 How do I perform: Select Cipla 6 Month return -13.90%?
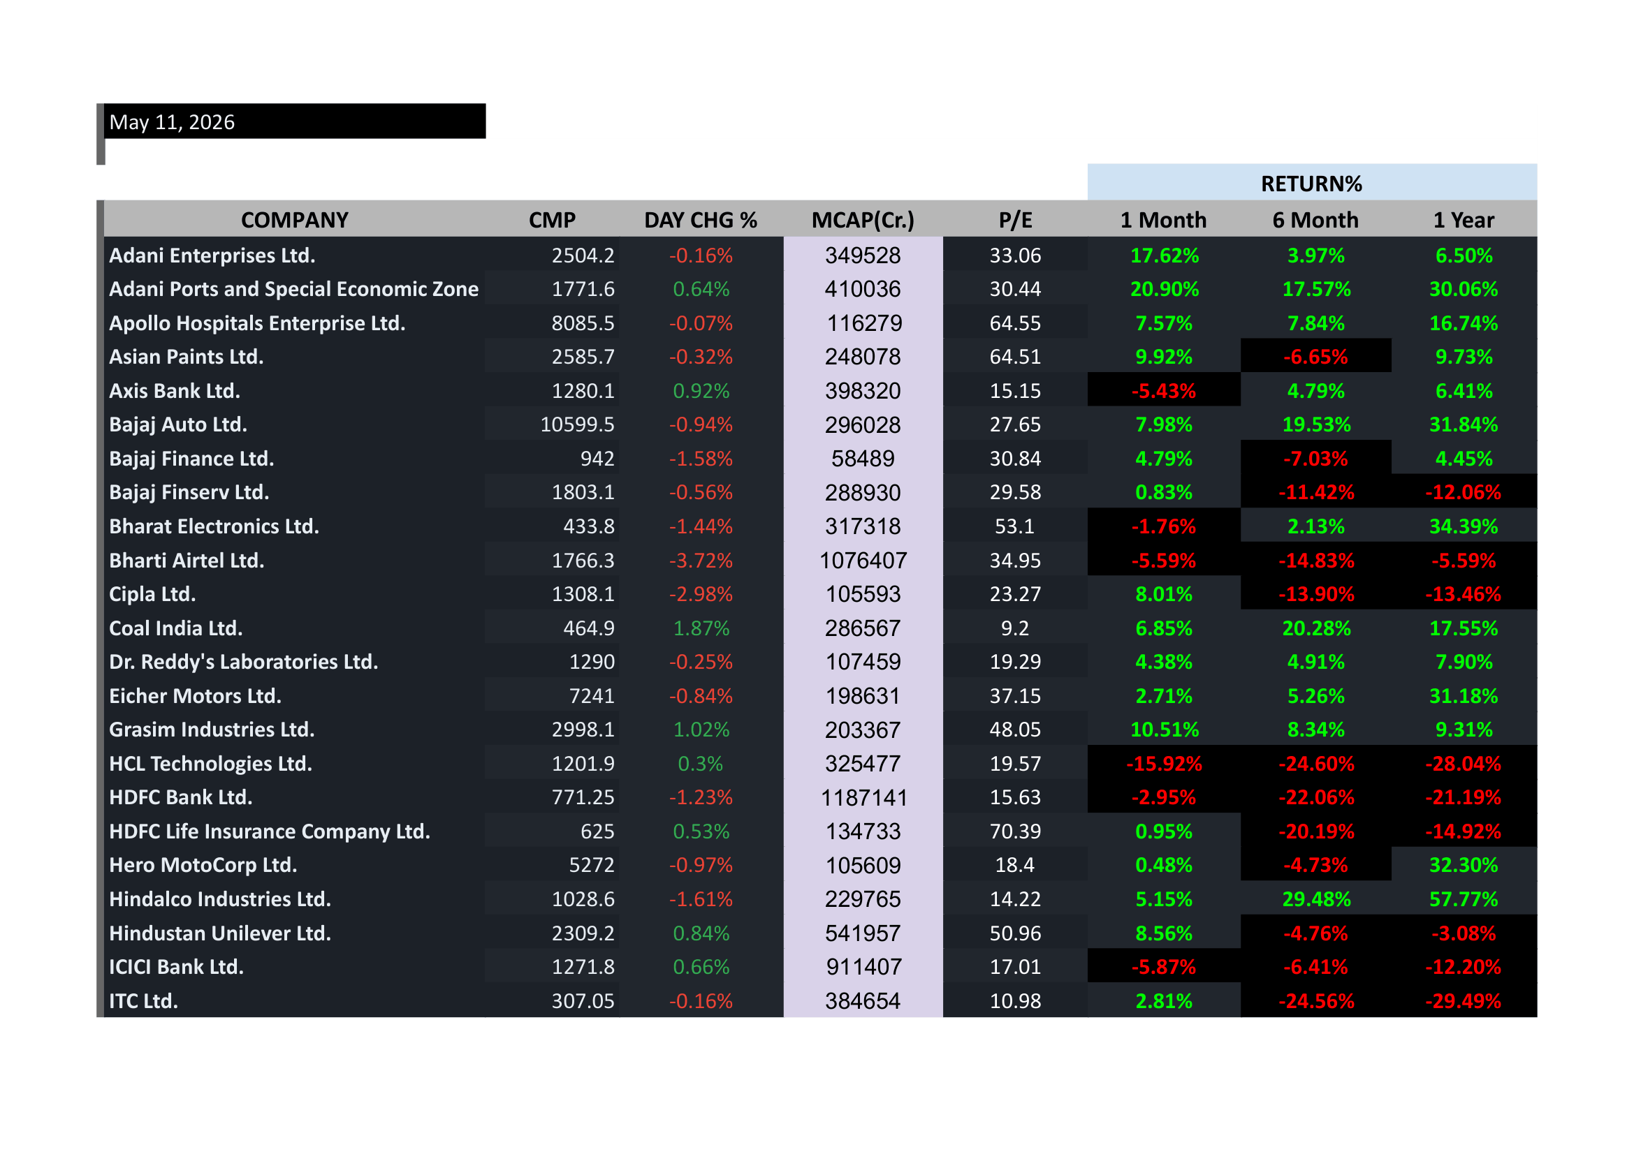[x=1316, y=593]
